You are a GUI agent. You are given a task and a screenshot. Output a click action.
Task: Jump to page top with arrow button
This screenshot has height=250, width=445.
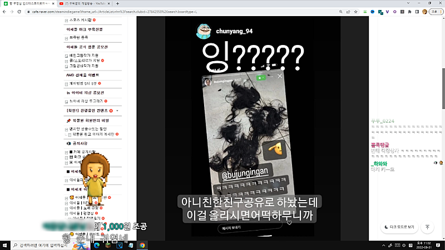pyautogui.click(x=427, y=227)
